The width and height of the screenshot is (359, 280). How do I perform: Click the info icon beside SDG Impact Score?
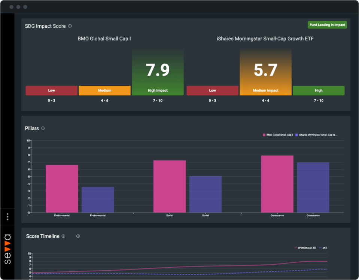point(70,26)
